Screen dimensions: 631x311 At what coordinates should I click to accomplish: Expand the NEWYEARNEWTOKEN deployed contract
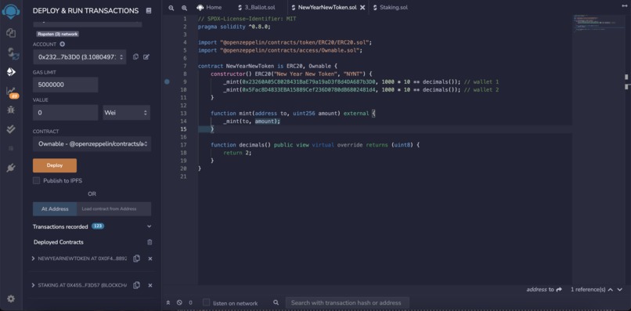pyautogui.click(x=33, y=259)
